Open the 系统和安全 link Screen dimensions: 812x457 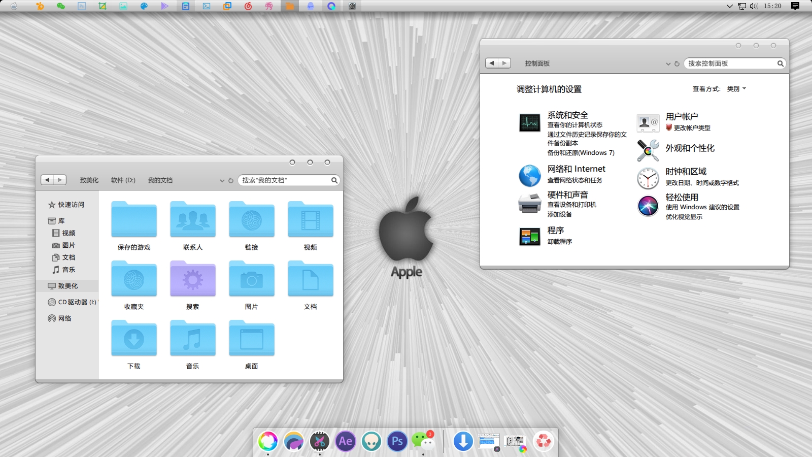[x=567, y=115]
